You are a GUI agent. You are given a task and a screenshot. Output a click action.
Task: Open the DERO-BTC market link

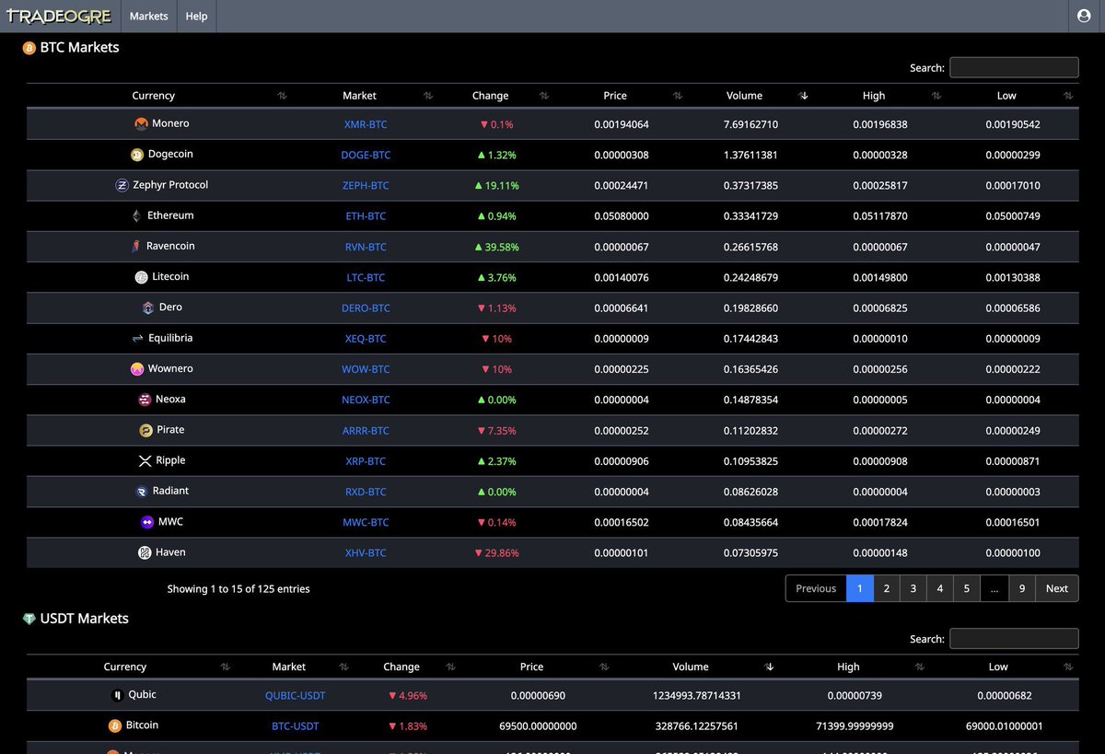[366, 307]
